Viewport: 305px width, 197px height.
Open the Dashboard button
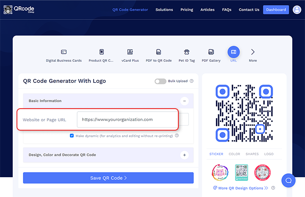(x=276, y=10)
